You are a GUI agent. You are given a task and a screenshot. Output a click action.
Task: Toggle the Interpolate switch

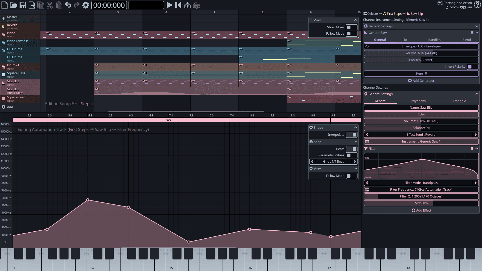pos(351,135)
